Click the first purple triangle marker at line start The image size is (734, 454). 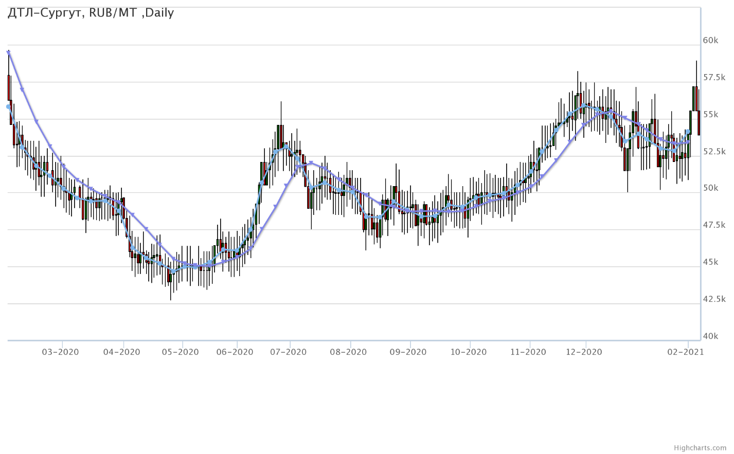pyautogui.click(x=8, y=52)
